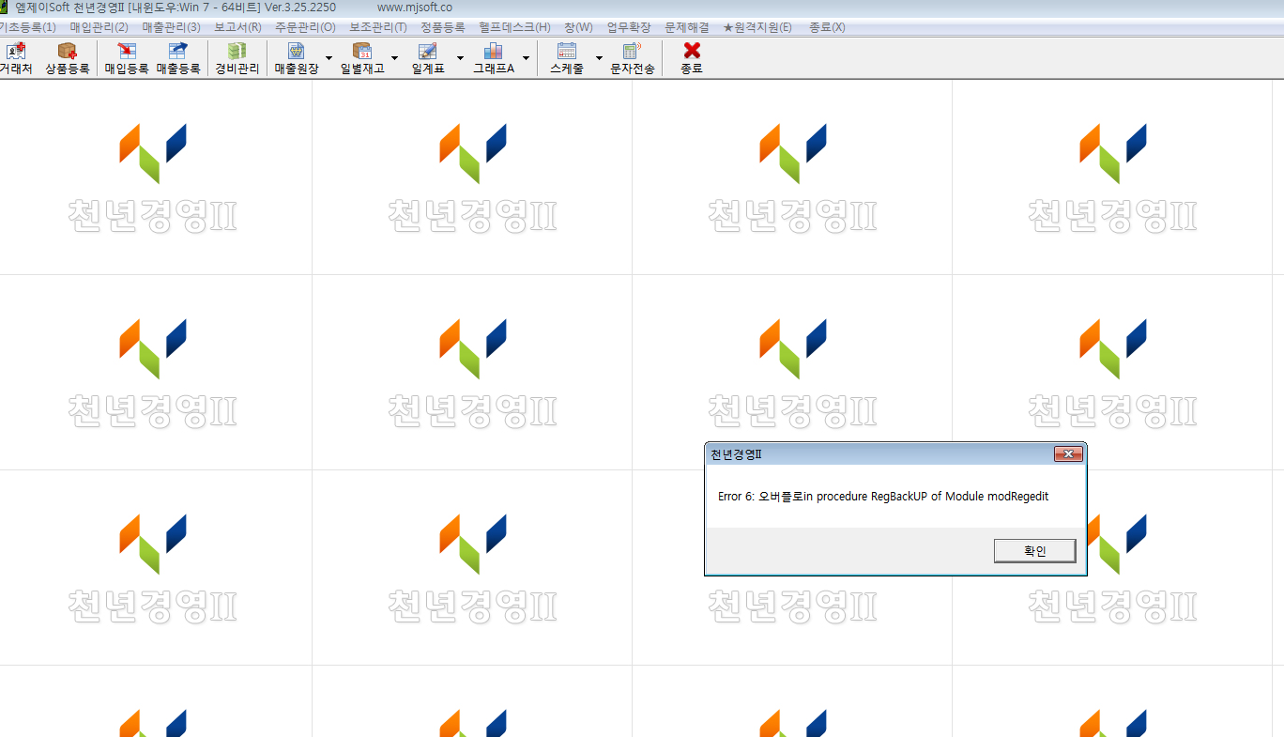
Task: Open the 상품등록 product registration icon
Action: point(68,58)
